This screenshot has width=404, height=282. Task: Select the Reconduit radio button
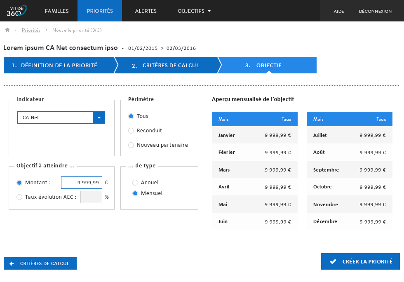click(x=131, y=131)
